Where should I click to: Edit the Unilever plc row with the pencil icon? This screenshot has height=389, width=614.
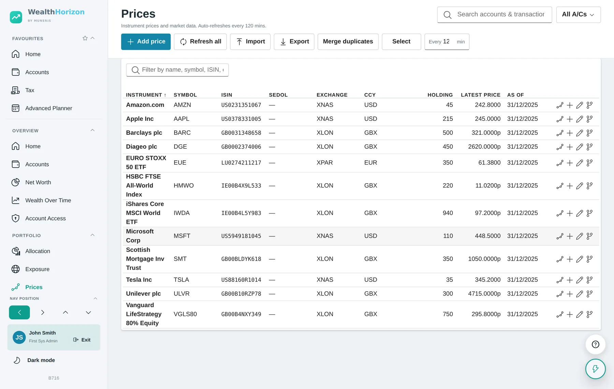[580, 294]
